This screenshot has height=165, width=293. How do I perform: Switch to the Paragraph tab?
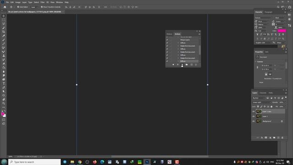click(268, 12)
